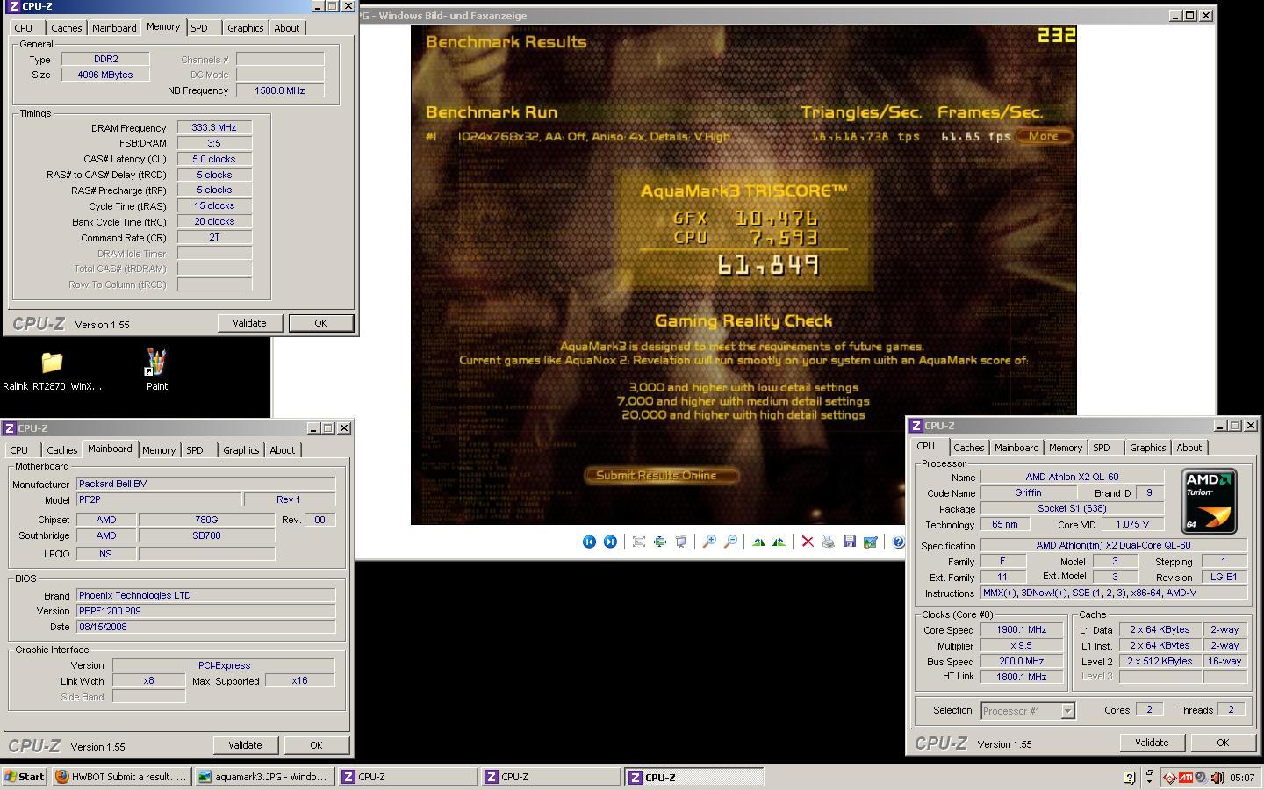Click the Core Speed 1900.1 MHz field
1264x790 pixels.
[x=1021, y=629]
